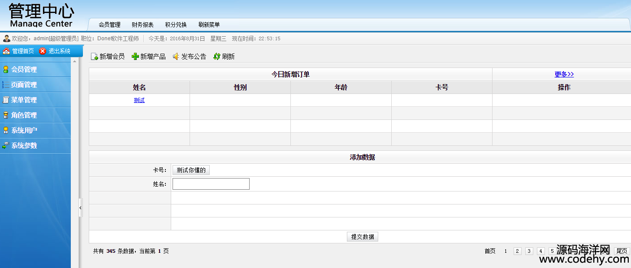This screenshot has width=631, height=268.
Task: Click the red exit icon for 退出系统
Action: (x=43, y=51)
